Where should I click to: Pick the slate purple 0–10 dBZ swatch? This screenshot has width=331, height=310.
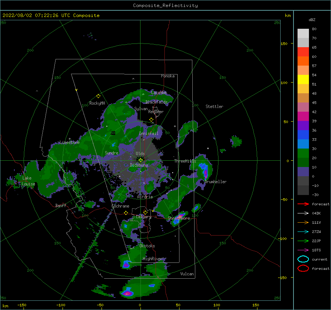(303, 172)
